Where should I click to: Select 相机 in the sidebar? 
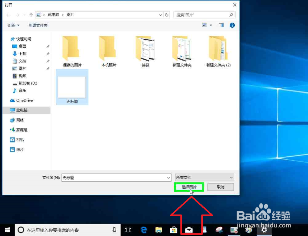pyautogui.click(x=17, y=140)
